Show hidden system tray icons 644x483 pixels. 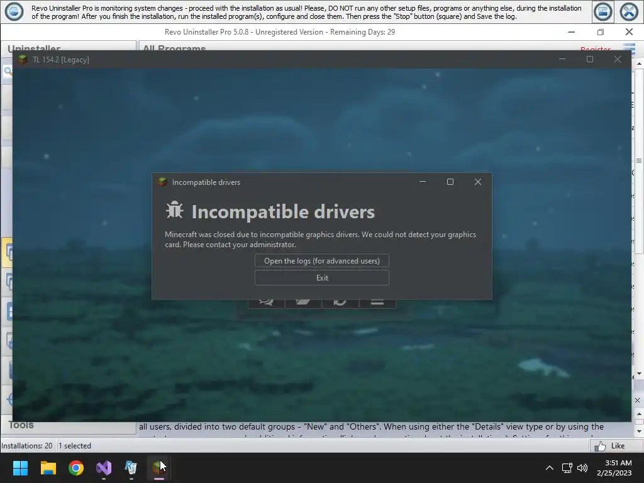[x=549, y=468]
